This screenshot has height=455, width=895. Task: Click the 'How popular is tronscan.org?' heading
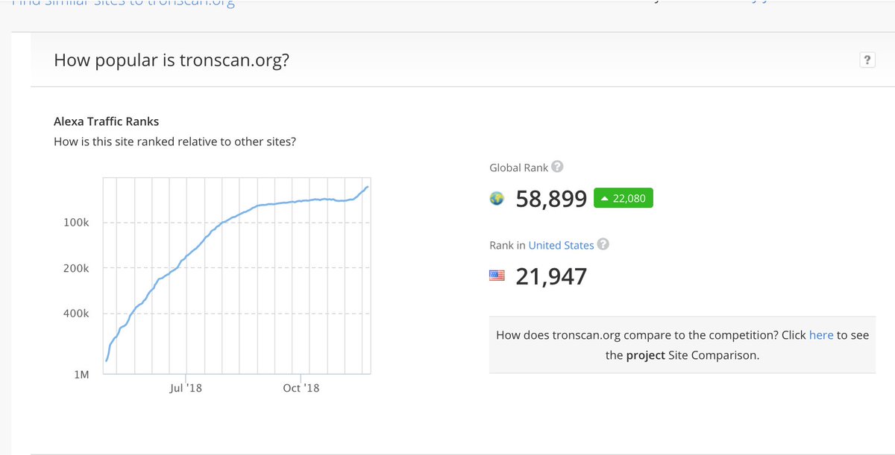tap(172, 60)
